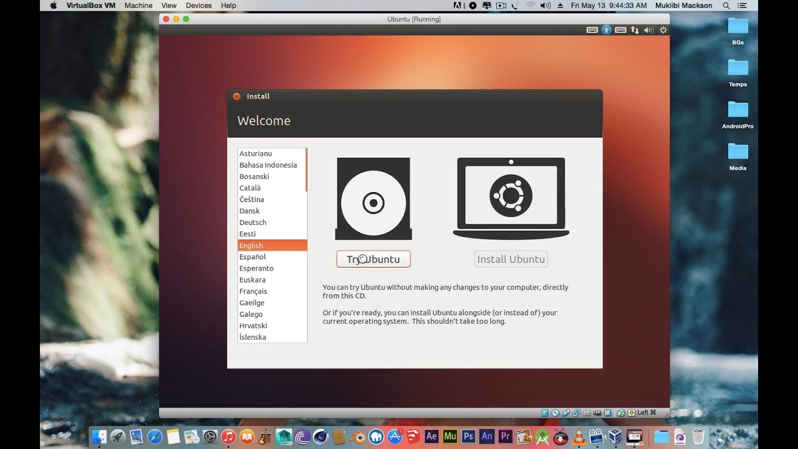Open Notification Center list icon
The height and width of the screenshot is (449, 798).
coord(742,5)
